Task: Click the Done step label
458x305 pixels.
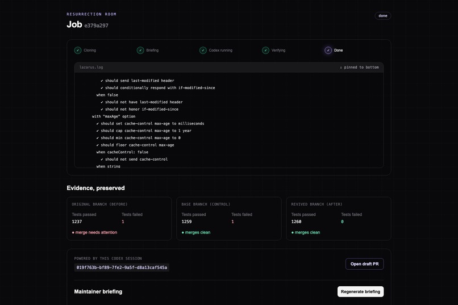Action: pyautogui.click(x=339, y=50)
